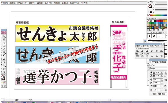The height and width of the screenshot is (103, 168).
Task: Click the last distribute objects icon
Action: (x=162, y=56)
